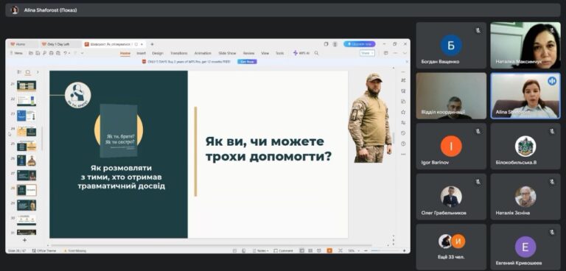Open the Transitions ribbon tab
This screenshot has width=566, height=271.
coord(178,53)
